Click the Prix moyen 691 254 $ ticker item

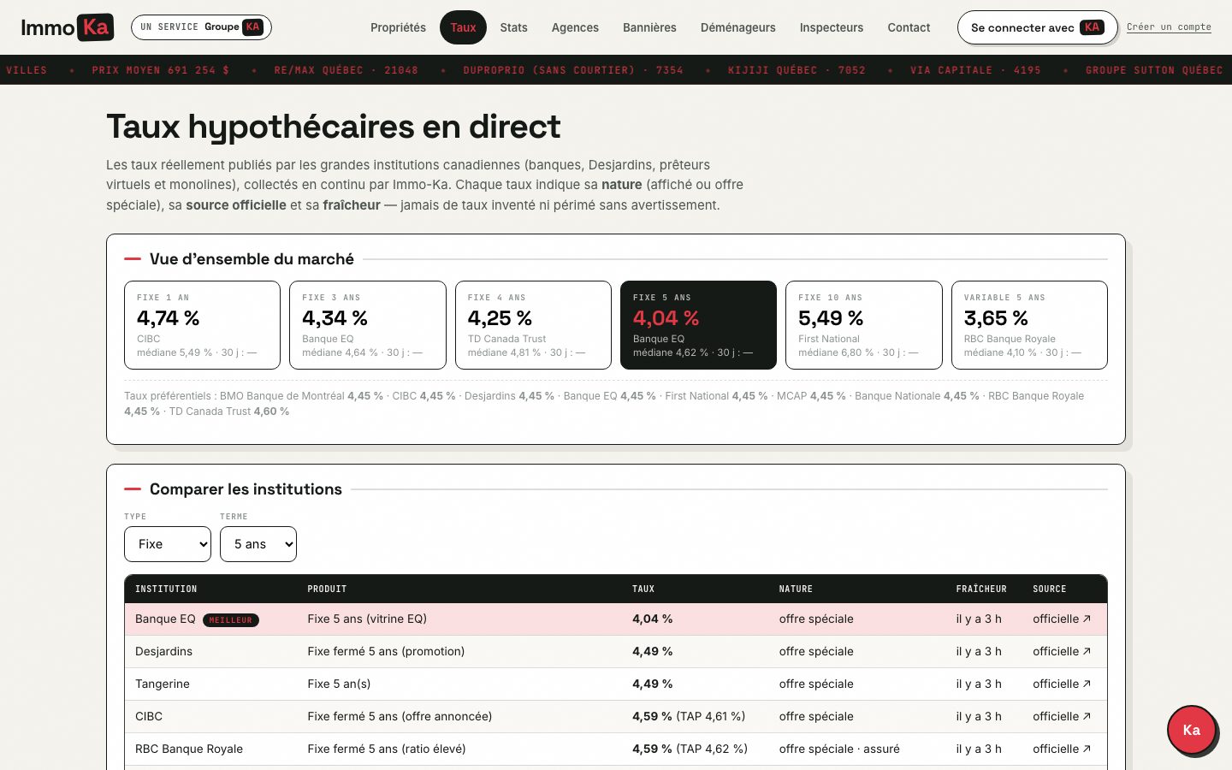pyautogui.click(x=160, y=70)
